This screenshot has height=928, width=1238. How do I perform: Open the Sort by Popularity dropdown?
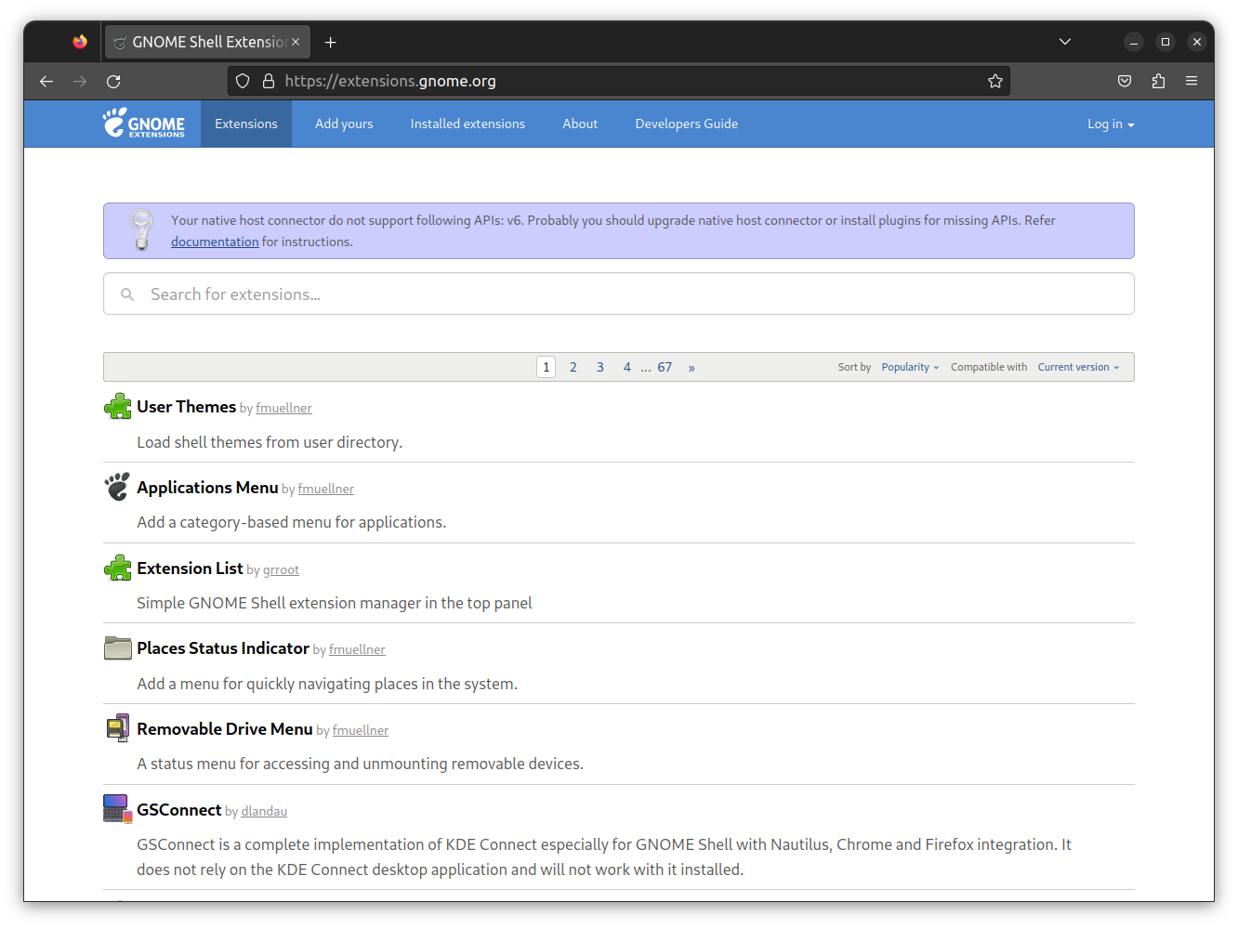pos(910,367)
